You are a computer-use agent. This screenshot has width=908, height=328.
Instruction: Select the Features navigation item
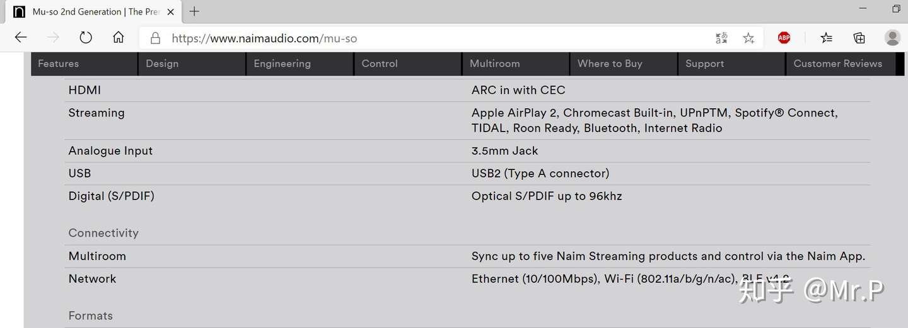pos(84,64)
